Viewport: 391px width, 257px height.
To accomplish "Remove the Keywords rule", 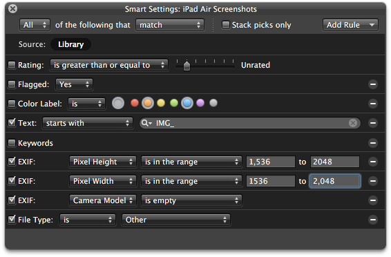I will (373, 143).
